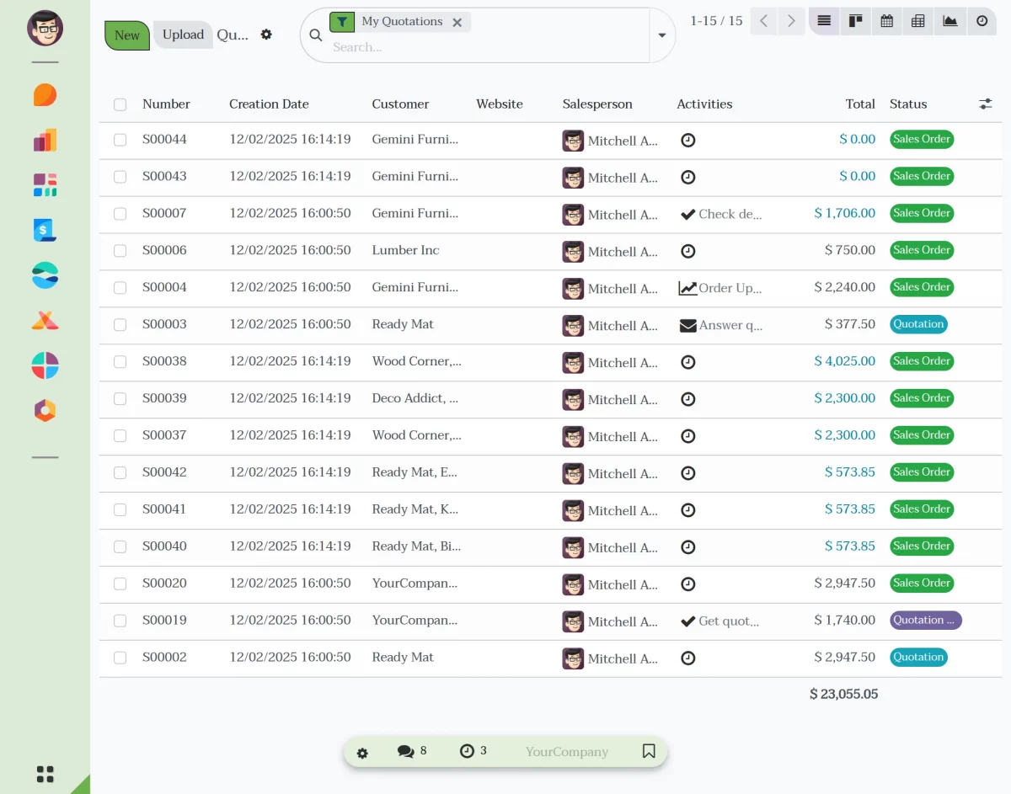Select the checkbox for order S00007
The width and height of the screenshot is (1011, 794).
coord(120,214)
